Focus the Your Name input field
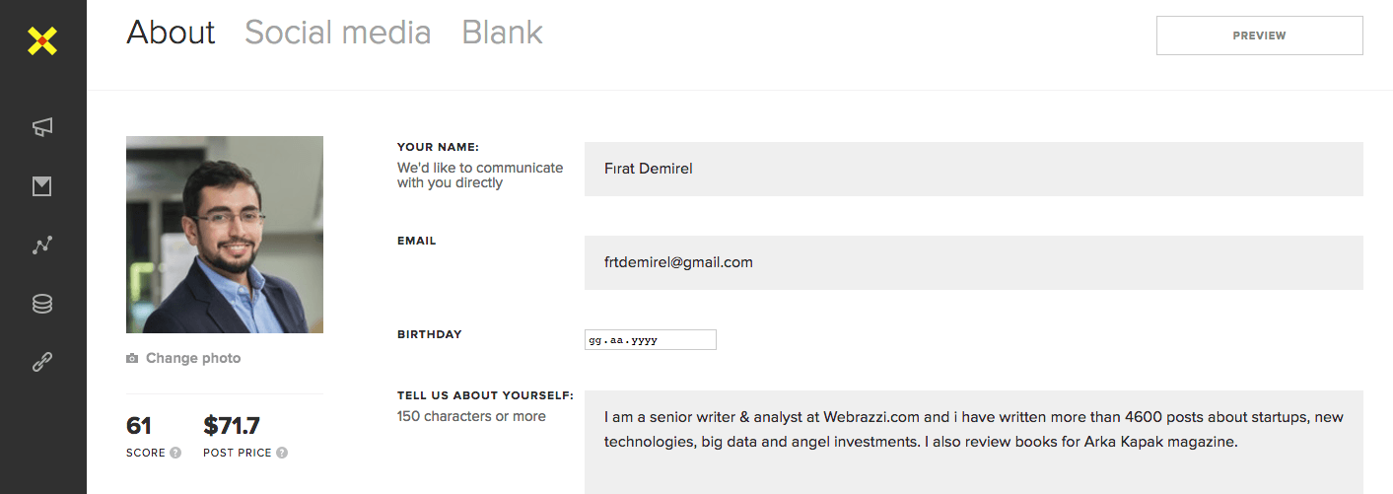Viewport: 1393px width, 494px height. pyautogui.click(x=973, y=169)
